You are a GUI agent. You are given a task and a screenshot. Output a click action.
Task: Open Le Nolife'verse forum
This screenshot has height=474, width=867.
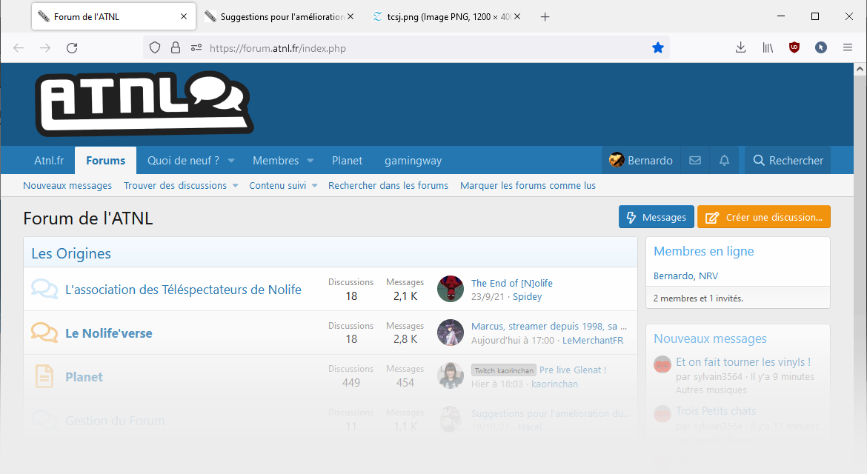click(109, 333)
